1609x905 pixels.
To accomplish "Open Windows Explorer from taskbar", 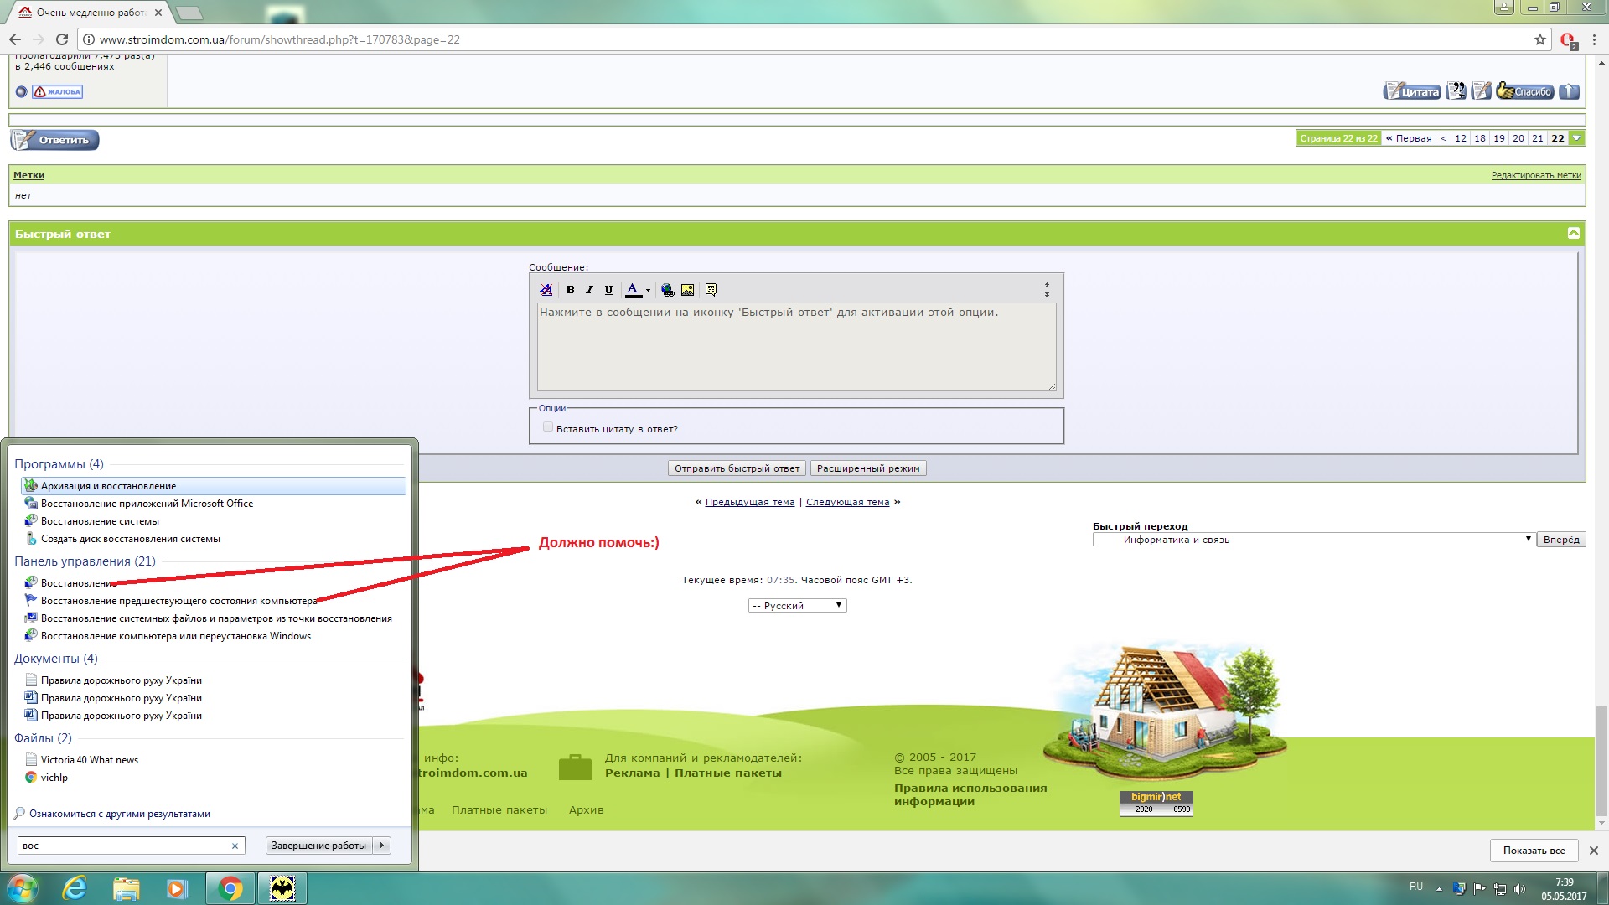I will click(x=126, y=888).
